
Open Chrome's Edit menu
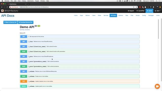pos(15,1)
